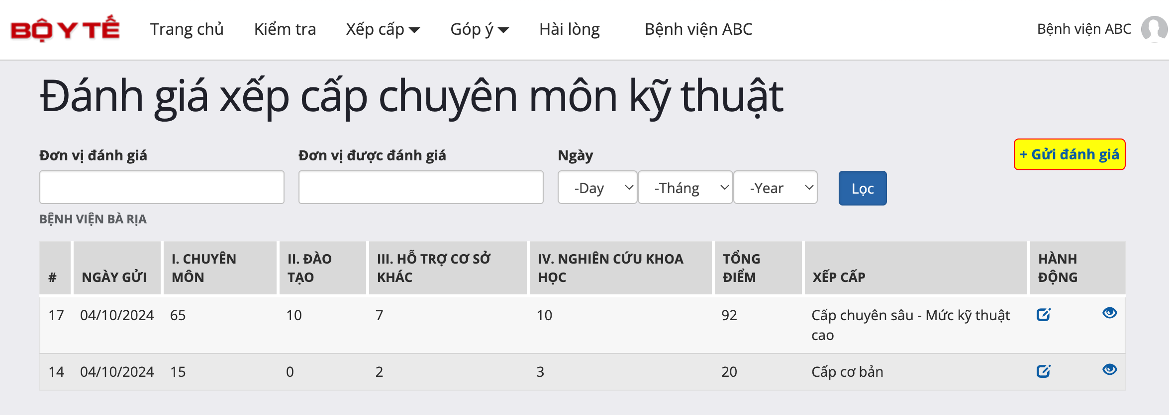Edit the row 14 evaluation

click(x=1043, y=371)
